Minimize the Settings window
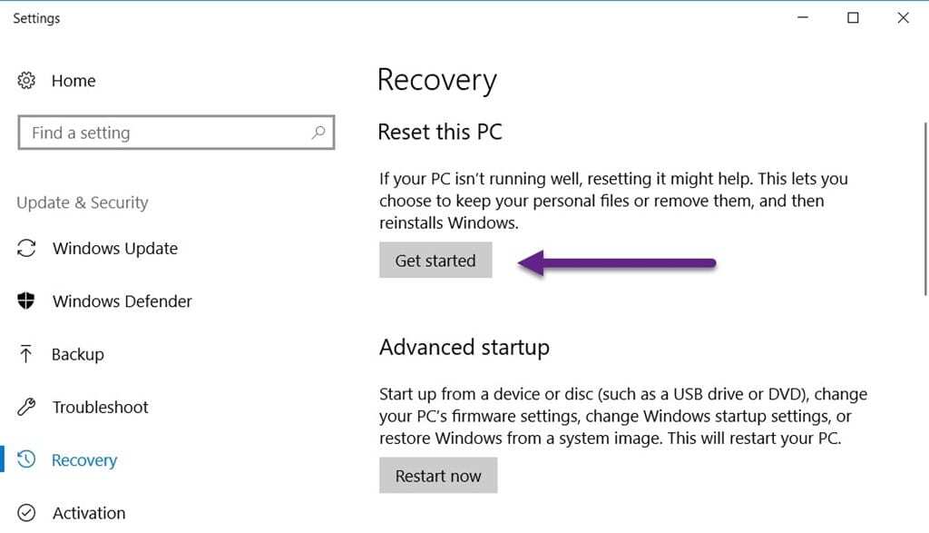929x533 pixels. point(802,17)
